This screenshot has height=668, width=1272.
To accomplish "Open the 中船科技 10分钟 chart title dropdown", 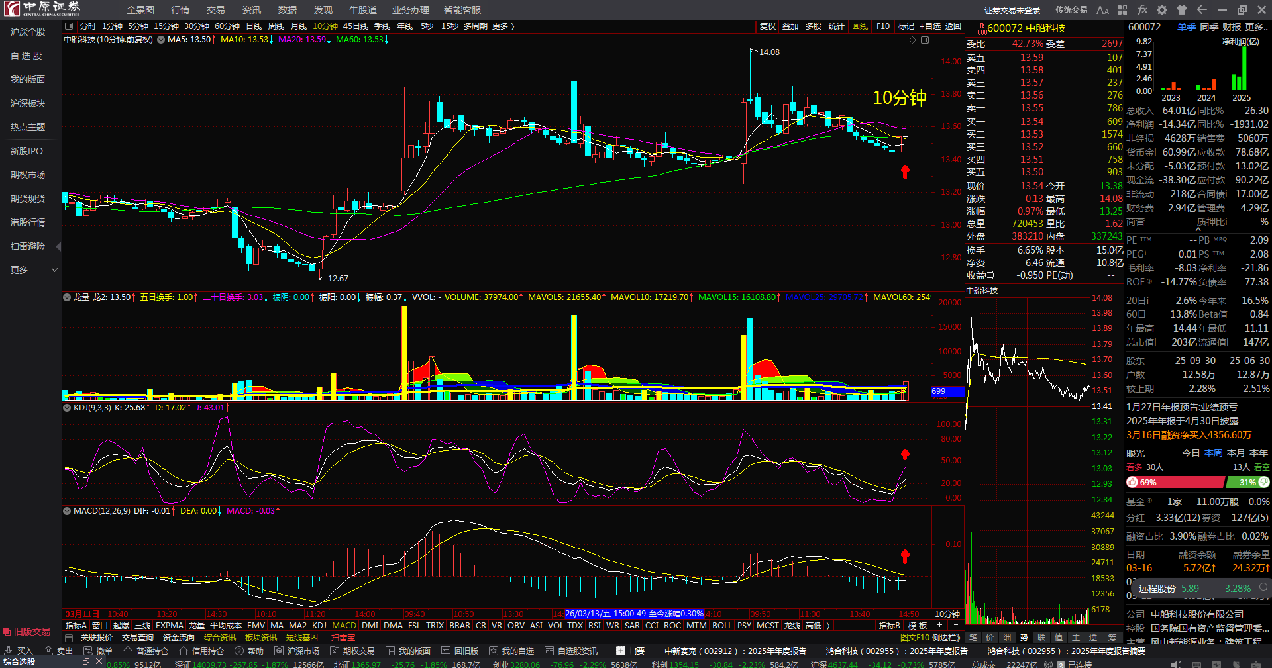I will point(160,40).
